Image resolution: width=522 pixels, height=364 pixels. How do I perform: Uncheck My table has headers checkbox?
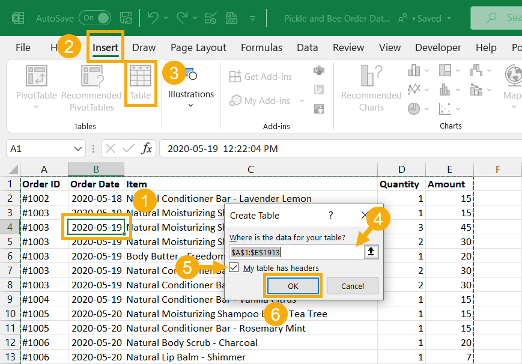(234, 267)
